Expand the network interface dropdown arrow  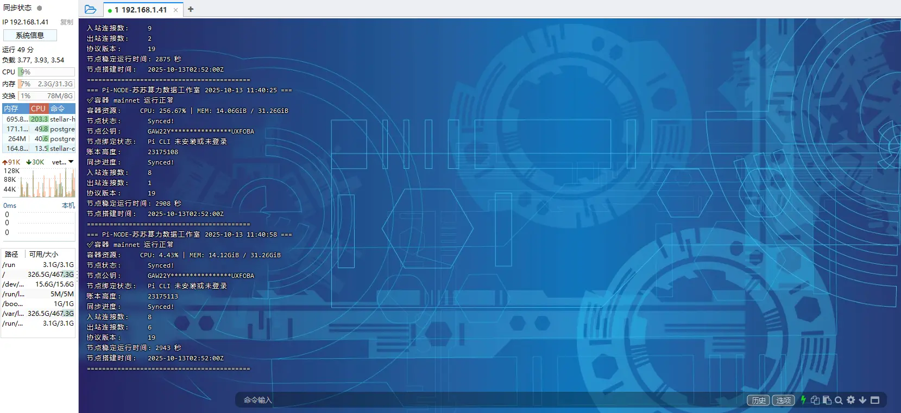pyautogui.click(x=71, y=162)
